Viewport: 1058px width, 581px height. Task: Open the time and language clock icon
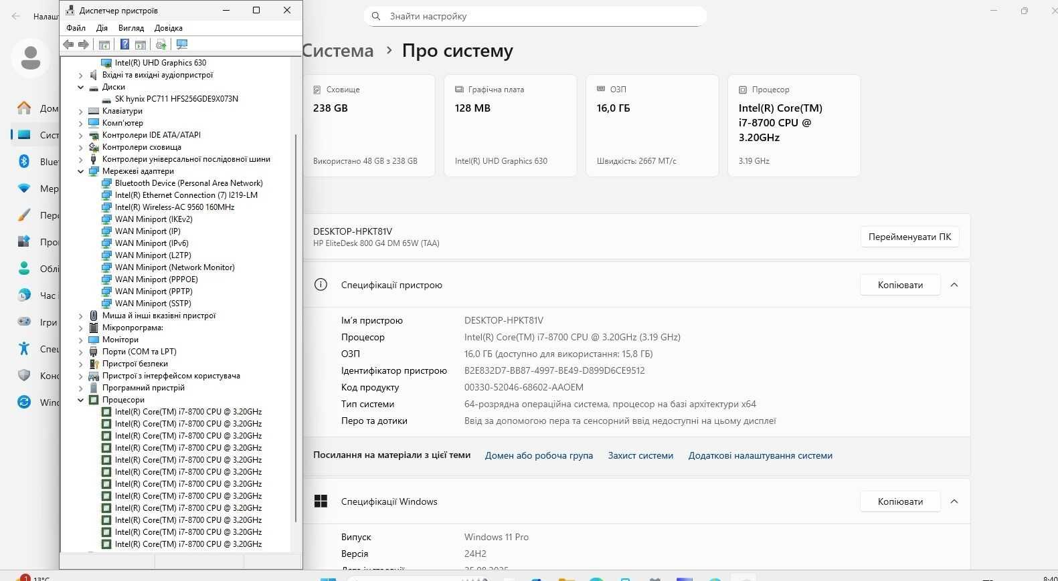pyautogui.click(x=24, y=295)
